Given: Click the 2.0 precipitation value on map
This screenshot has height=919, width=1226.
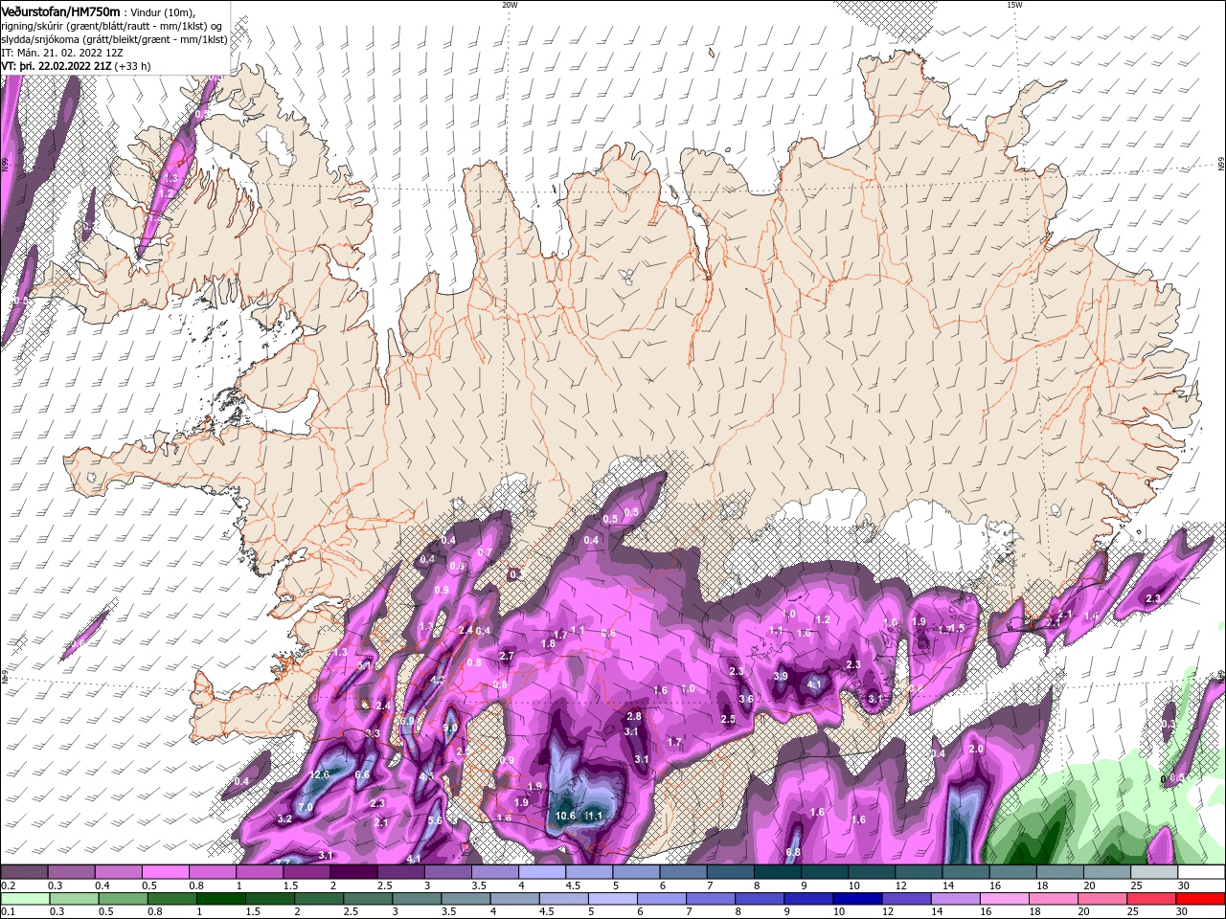Looking at the screenshot, I should 976,749.
